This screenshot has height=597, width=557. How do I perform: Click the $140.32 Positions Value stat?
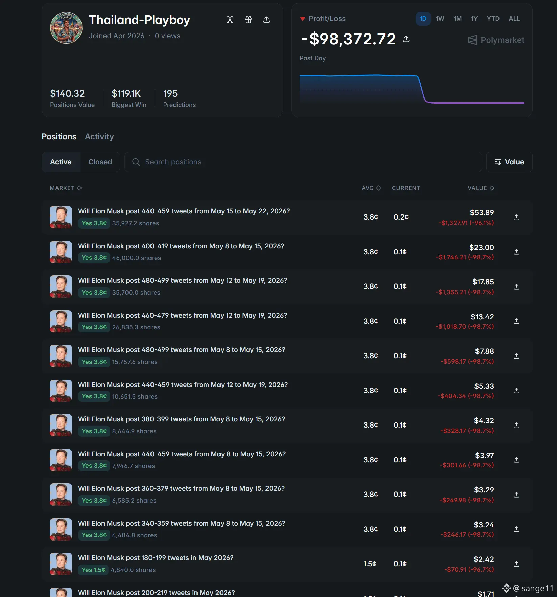[x=72, y=98]
